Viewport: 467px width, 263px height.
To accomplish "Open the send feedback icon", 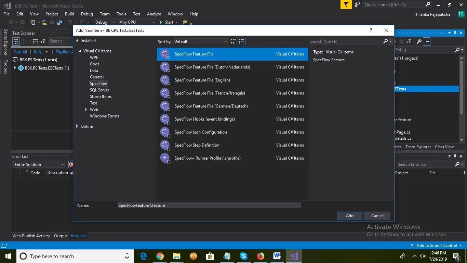I will [357, 4].
